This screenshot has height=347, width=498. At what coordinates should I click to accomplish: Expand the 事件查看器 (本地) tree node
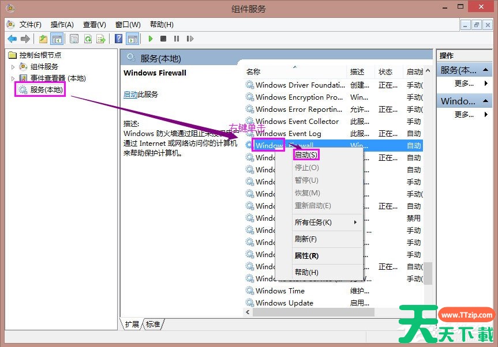(13, 78)
